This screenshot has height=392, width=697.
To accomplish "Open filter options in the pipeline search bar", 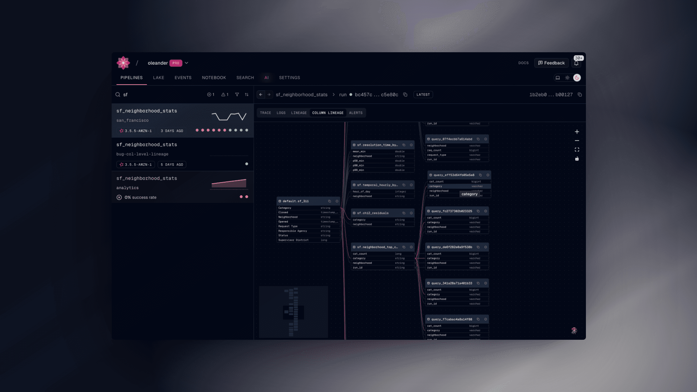I will click(x=237, y=94).
